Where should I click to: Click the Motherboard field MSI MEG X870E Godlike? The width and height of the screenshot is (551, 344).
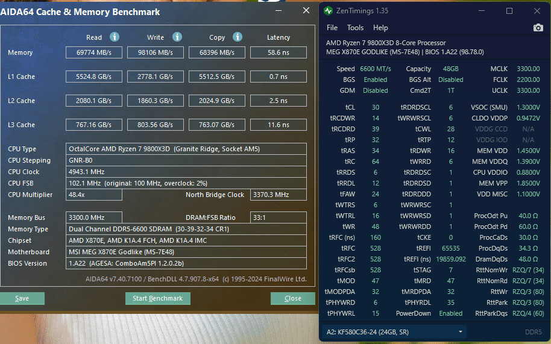(186, 252)
